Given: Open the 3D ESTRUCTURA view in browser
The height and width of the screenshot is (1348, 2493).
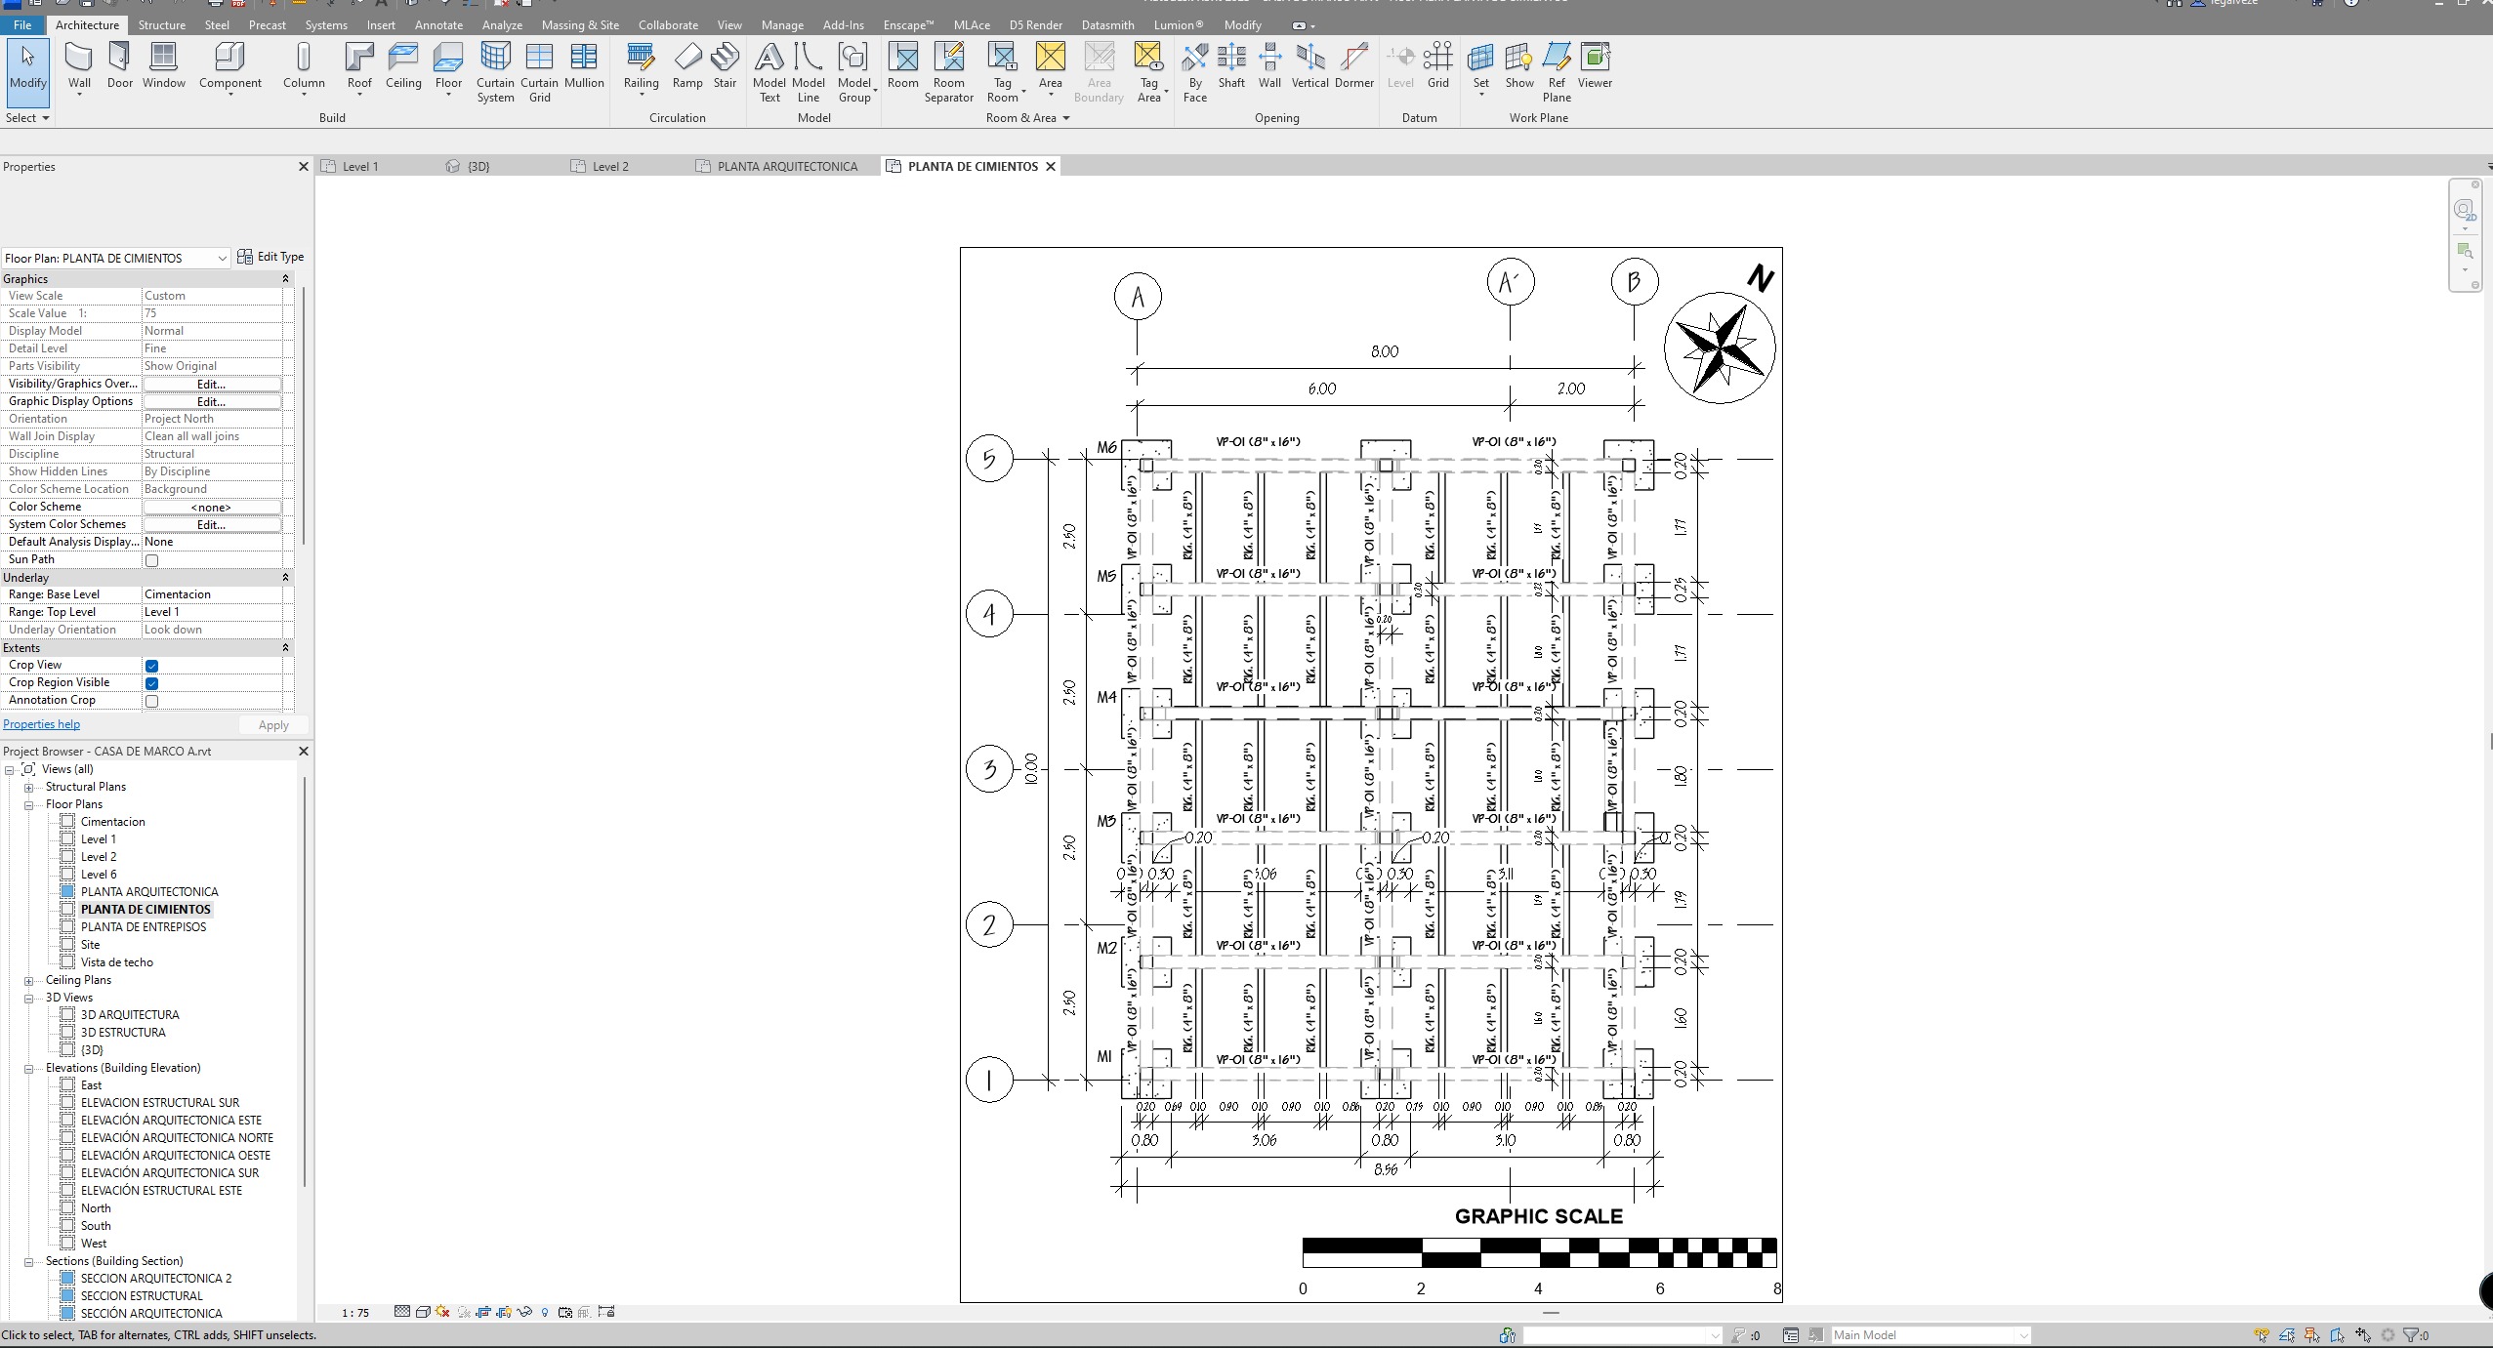Looking at the screenshot, I should pyautogui.click(x=123, y=1033).
